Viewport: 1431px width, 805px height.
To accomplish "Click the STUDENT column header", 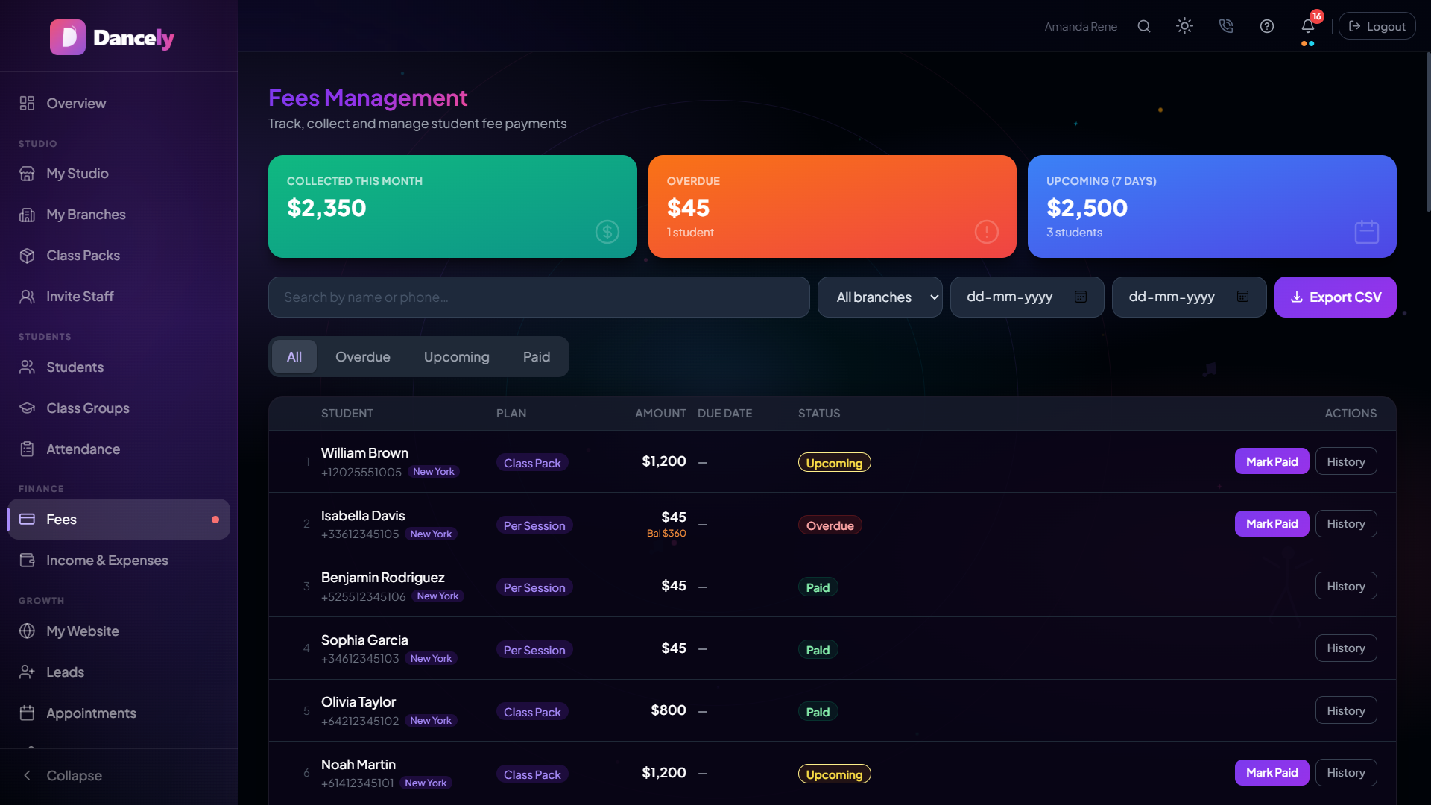I will click(347, 413).
